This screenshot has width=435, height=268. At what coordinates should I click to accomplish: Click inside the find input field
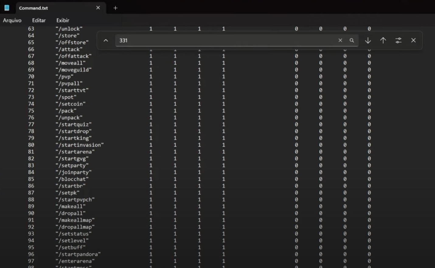(225, 40)
